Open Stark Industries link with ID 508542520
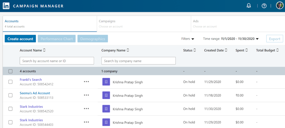Screen dimensions: 285x128 pos(31,107)
